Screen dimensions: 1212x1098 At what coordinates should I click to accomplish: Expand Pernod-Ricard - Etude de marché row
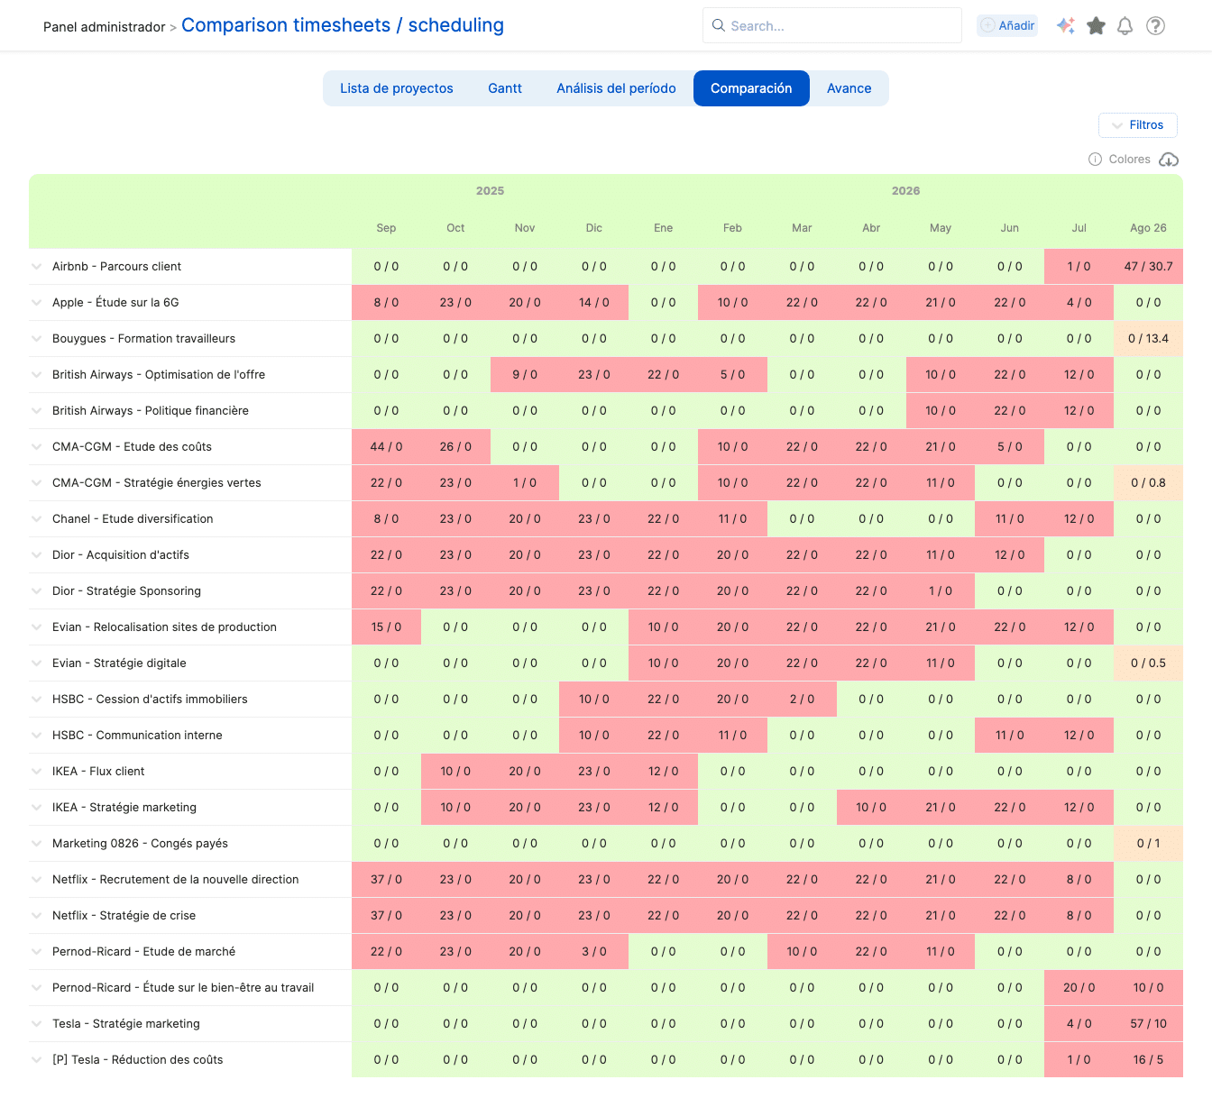click(37, 952)
